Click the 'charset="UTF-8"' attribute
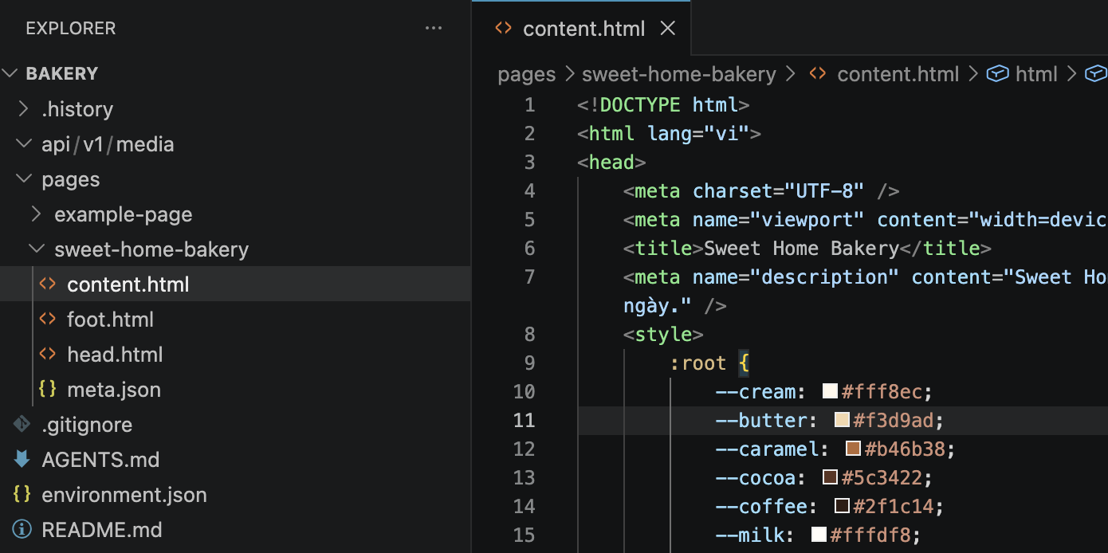The image size is (1108, 553). point(779,191)
